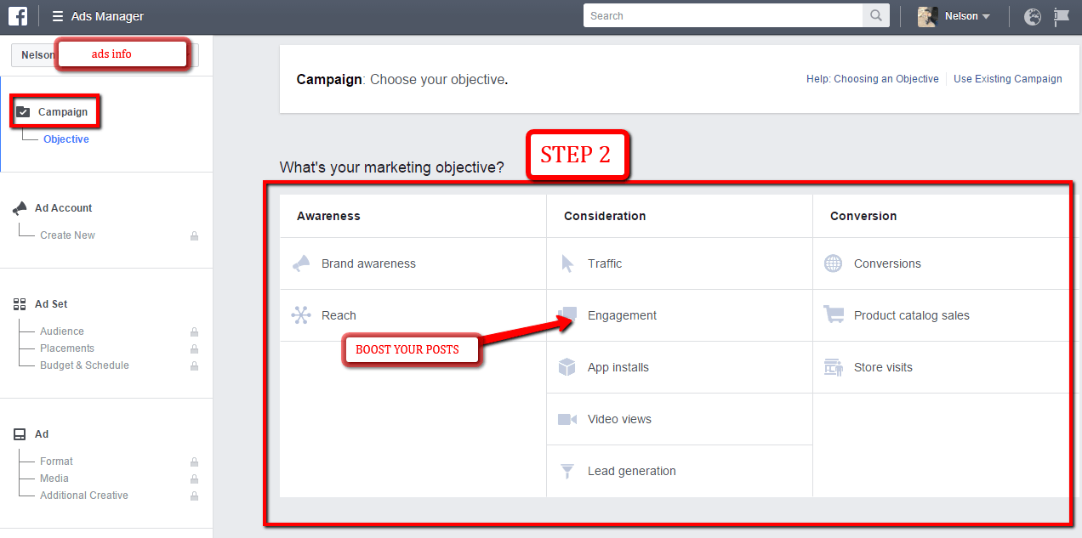
Task: Click the lock icon beside Format
Action: (194, 462)
